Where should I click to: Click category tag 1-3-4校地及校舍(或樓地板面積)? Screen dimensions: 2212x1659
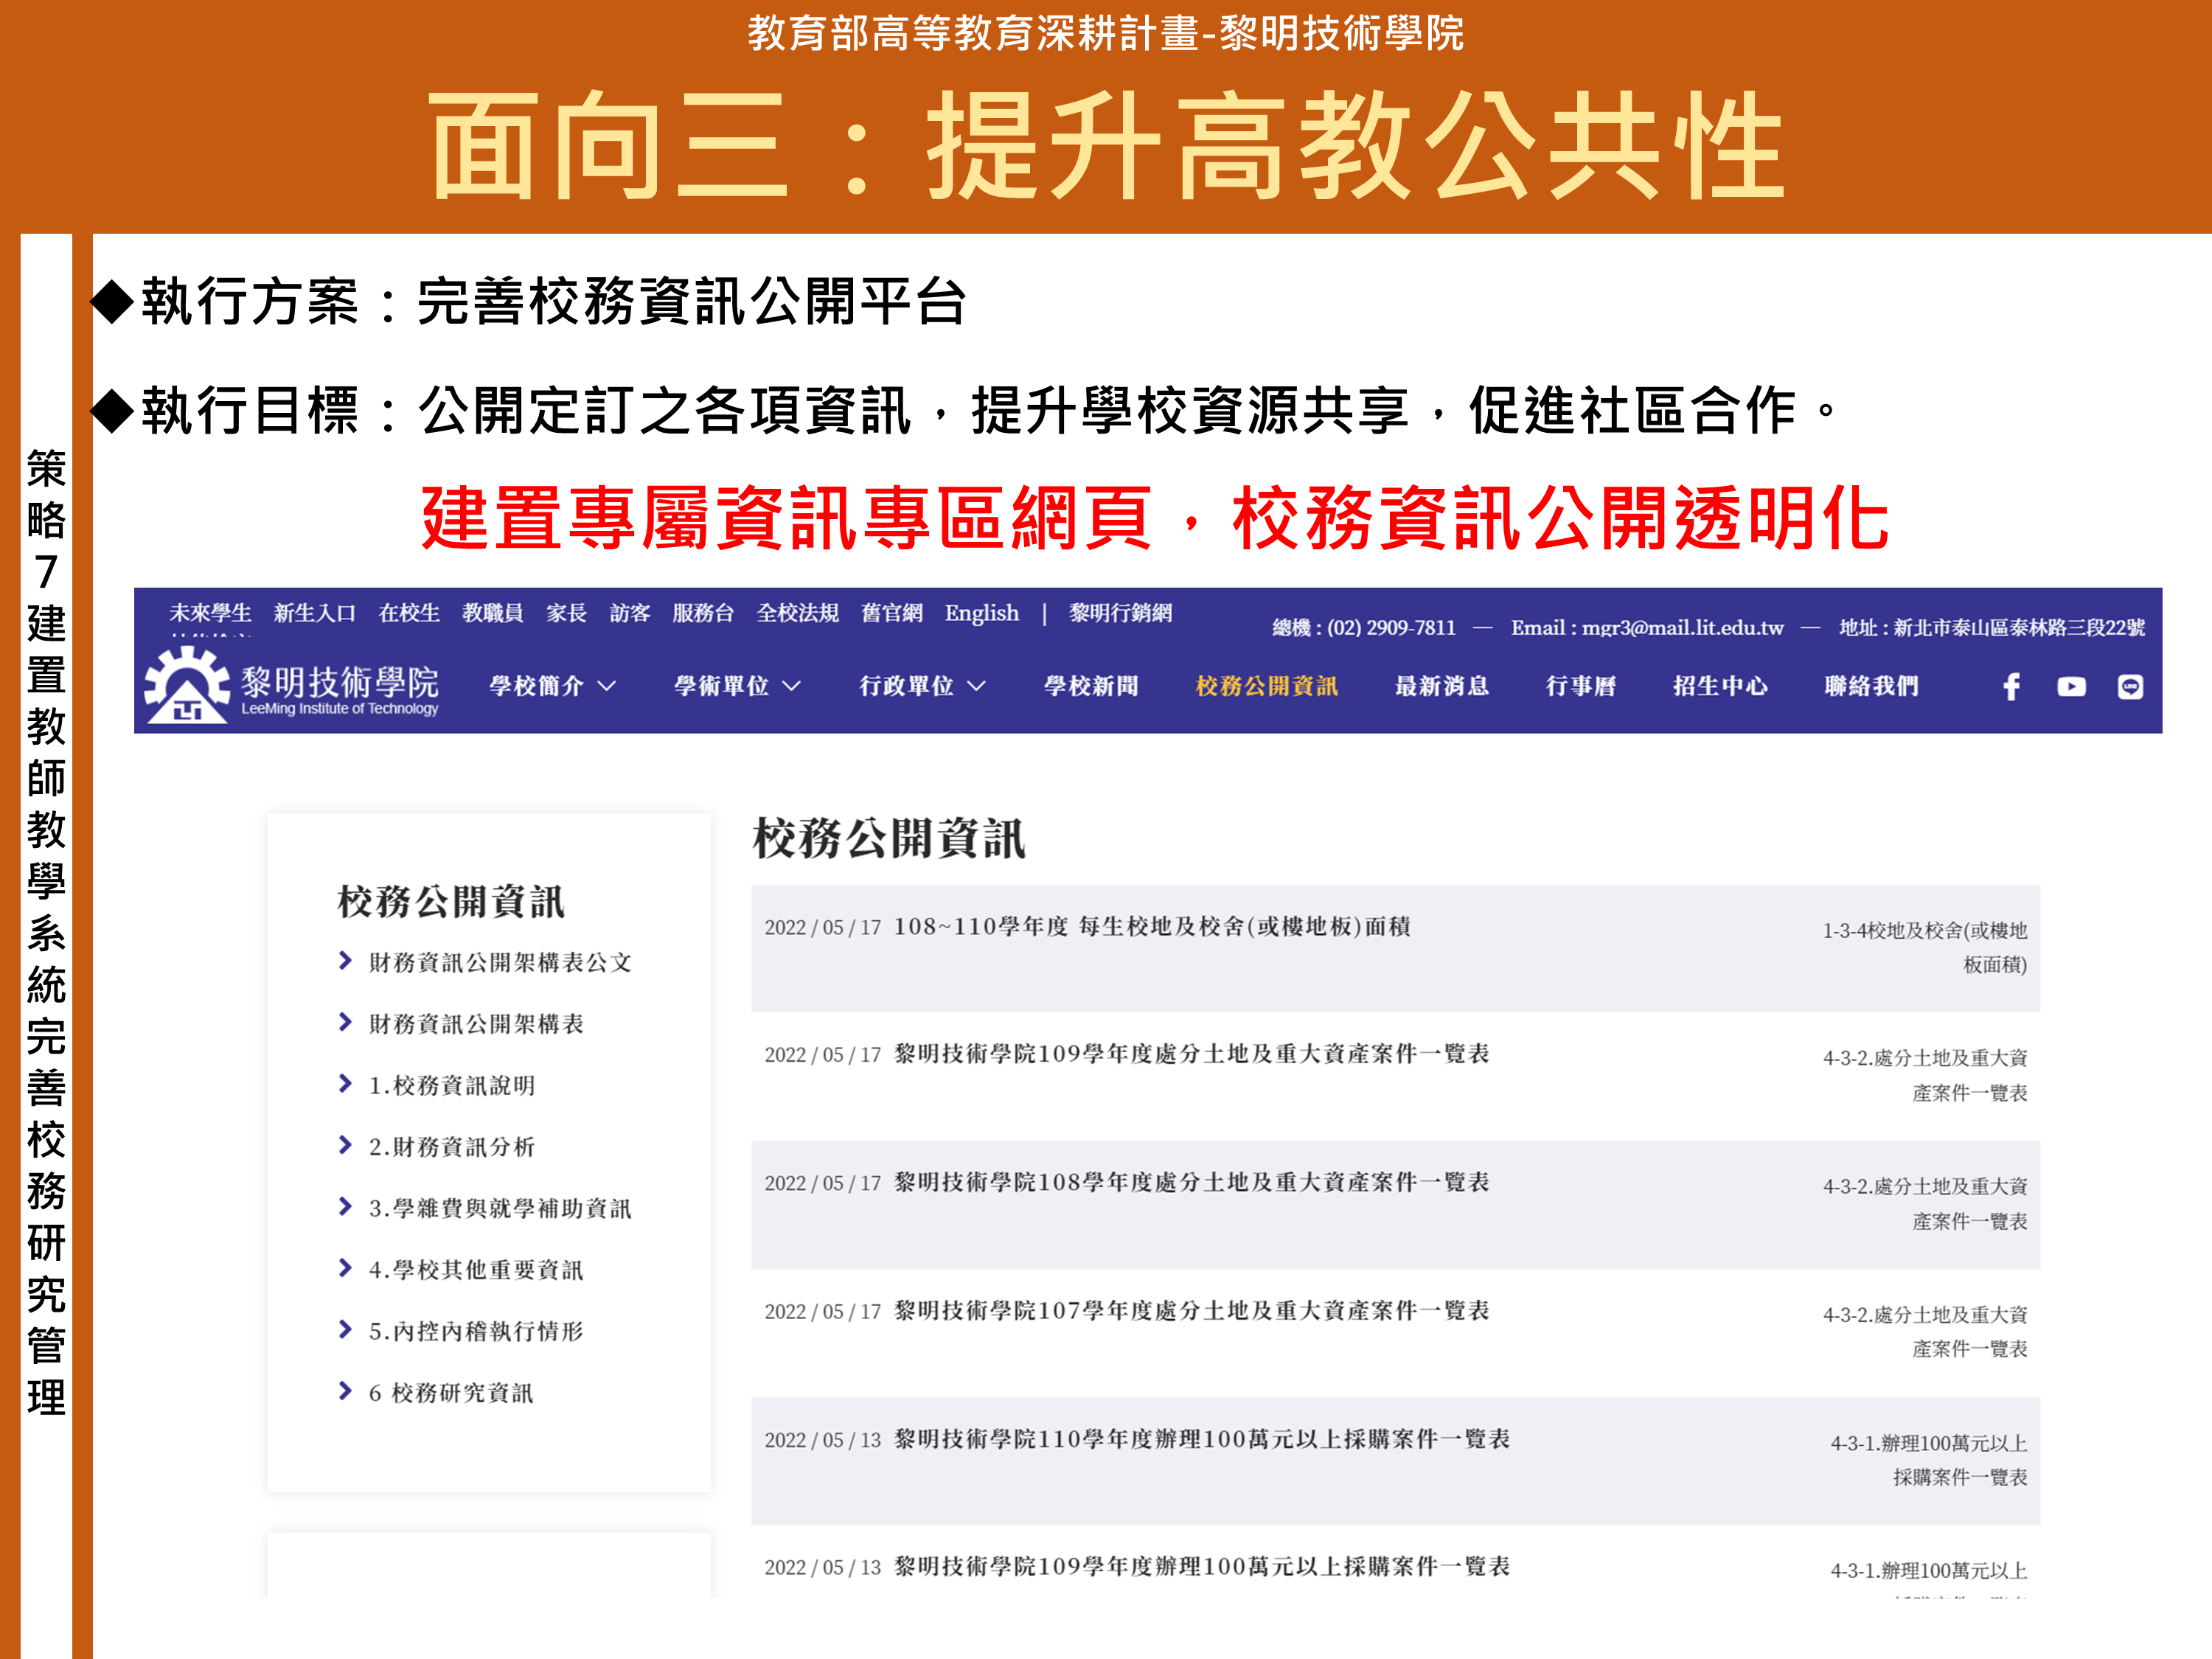[x=1925, y=947]
